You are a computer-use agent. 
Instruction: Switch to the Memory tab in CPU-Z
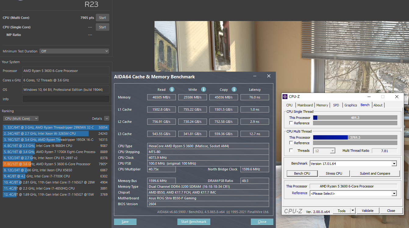tap(322, 105)
